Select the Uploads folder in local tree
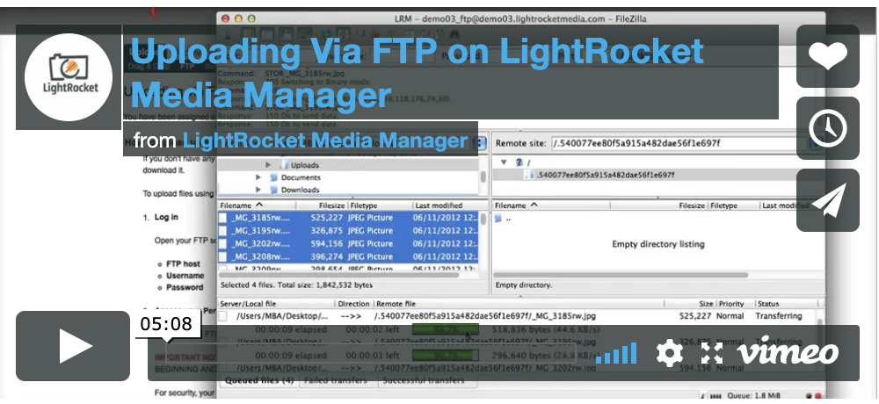Viewport: 879px width, 404px height. click(304, 165)
